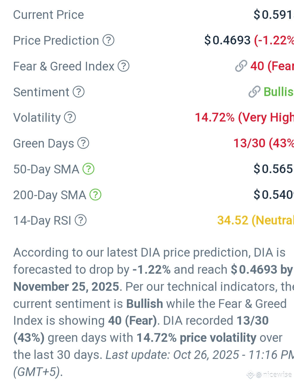Screen dimensions: 294x382
Task: Click the yellow 34.52 (Neutral) RSI value
Action: 255,220
